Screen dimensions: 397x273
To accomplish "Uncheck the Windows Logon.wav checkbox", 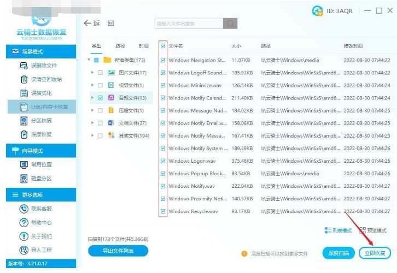I will pos(163,161).
